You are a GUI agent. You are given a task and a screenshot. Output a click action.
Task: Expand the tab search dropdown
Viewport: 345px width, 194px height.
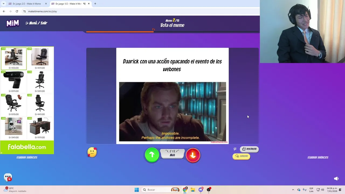pyautogui.click(x=4, y=4)
